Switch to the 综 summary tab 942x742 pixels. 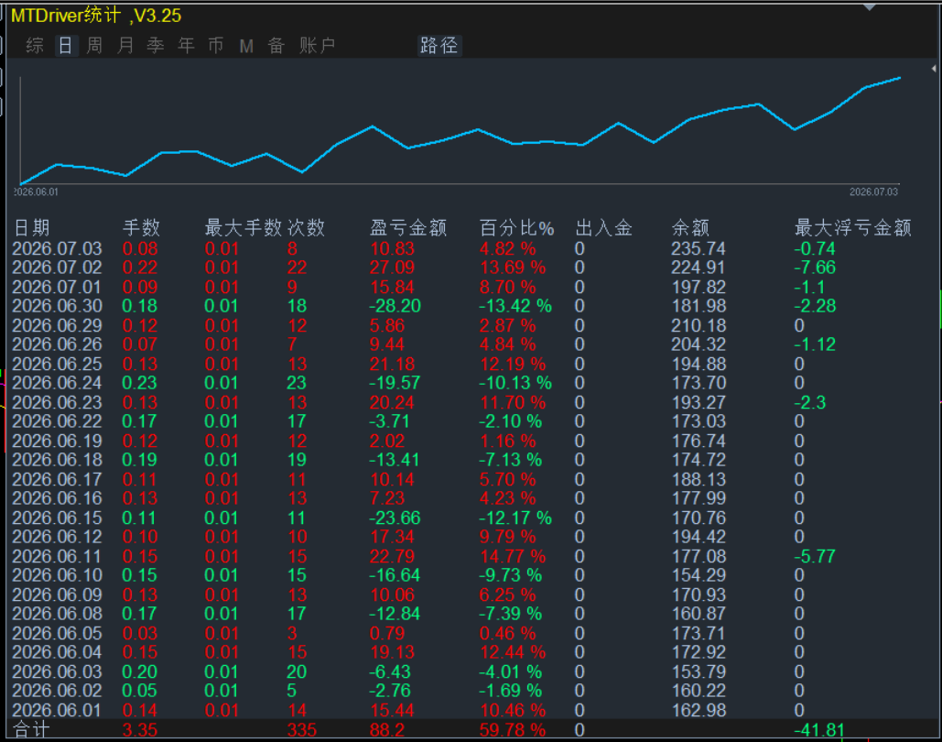coord(35,46)
